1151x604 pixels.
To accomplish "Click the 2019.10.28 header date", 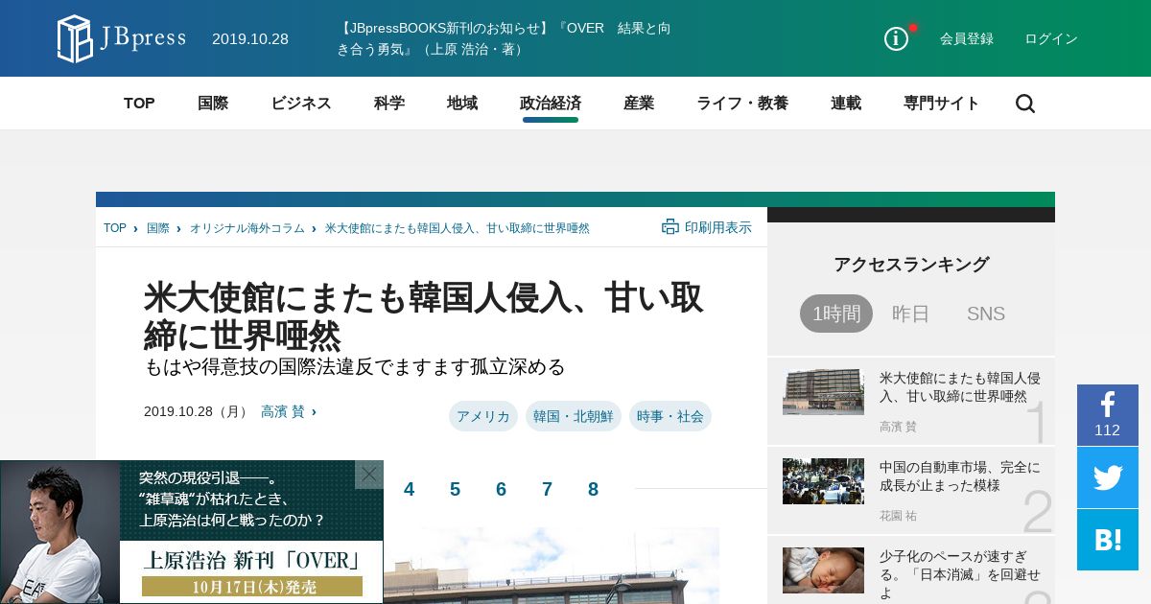I will point(250,39).
